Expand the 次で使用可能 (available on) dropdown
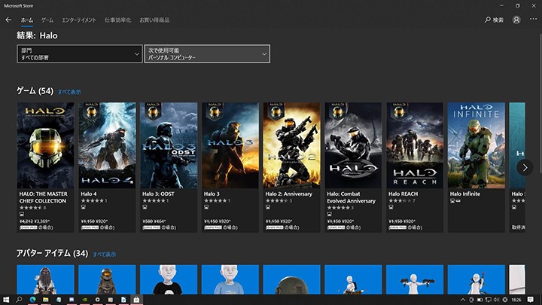Viewport: 542px width, 305px height. [x=206, y=53]
